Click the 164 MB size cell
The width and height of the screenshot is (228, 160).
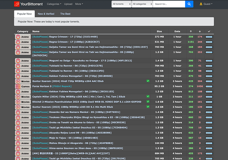click(159, 143)
